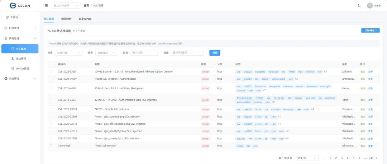Check the CVE-2020-22210 row checkbox
The image size is (387, 164).
coord(51,124)
